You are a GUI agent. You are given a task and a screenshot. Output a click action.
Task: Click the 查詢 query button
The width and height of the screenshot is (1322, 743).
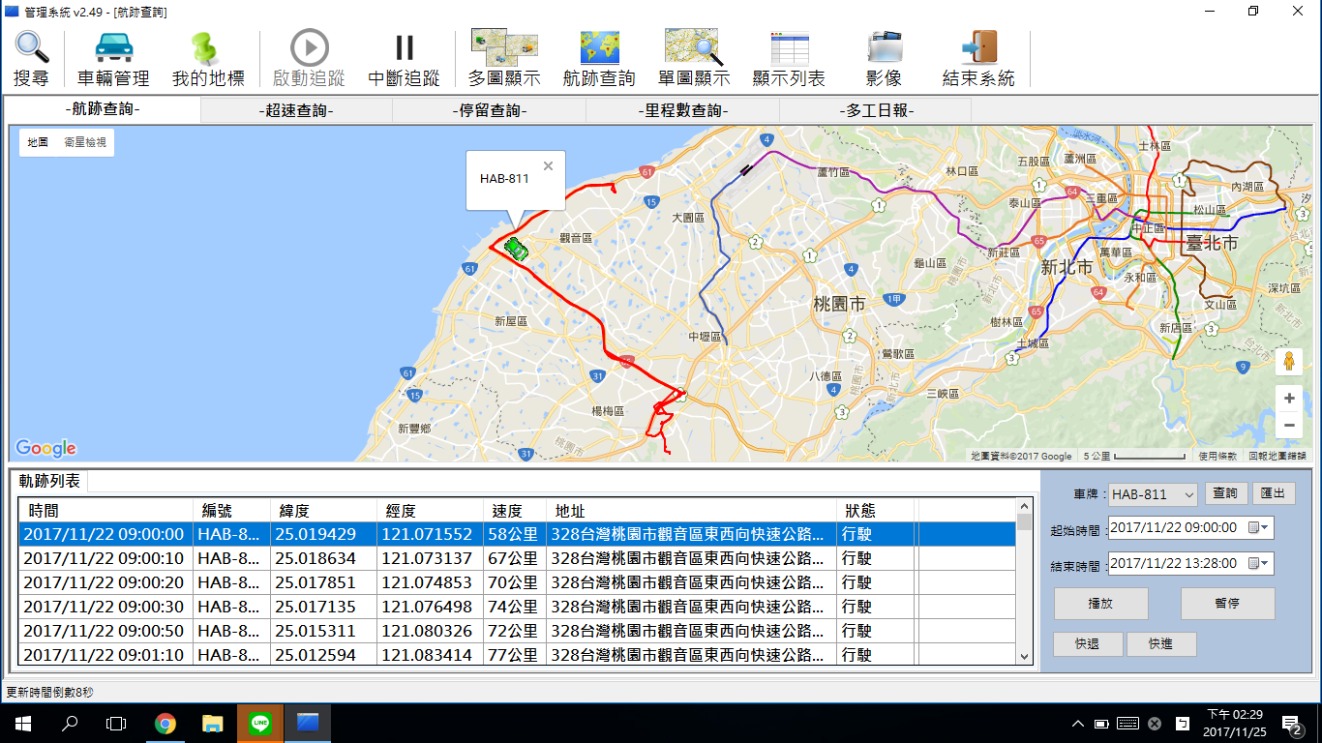click(1225, 493)
